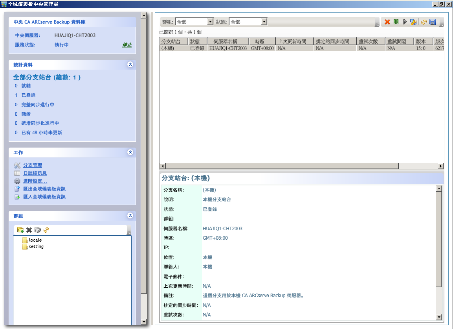The width and height of the screenshot is (453, 329).
Task: Save changes with the blue floppy disk icon
Action: [433, 22]
